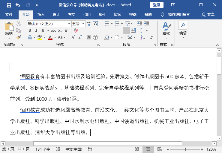Image resolution: width=222 pixels, height=153 pixels.
Task: Apply red font color
Action: click(x=50, y=37)
